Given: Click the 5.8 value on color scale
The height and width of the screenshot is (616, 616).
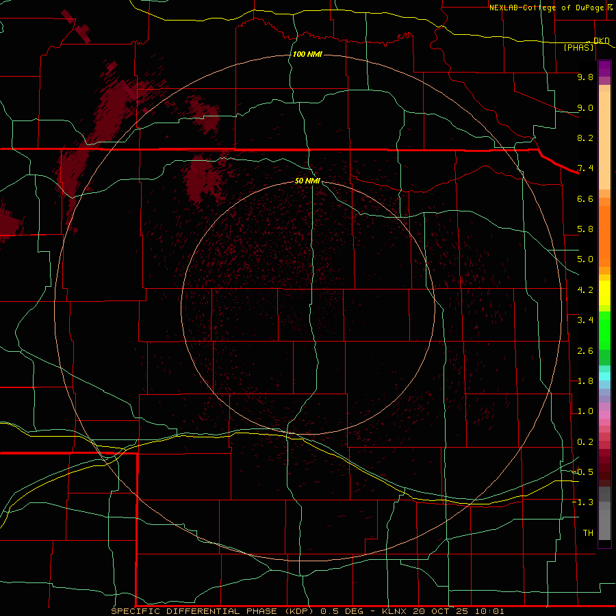Looking at the screenshot, I should click(x=585, y=229).
